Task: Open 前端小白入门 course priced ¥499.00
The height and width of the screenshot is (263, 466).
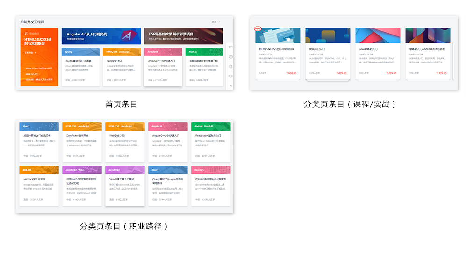Action: [x=328, y=53]
